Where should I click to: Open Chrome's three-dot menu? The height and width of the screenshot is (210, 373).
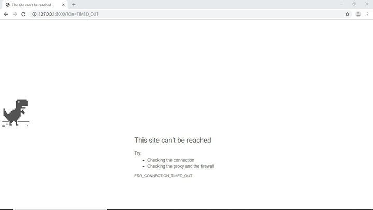coord(367,14)
